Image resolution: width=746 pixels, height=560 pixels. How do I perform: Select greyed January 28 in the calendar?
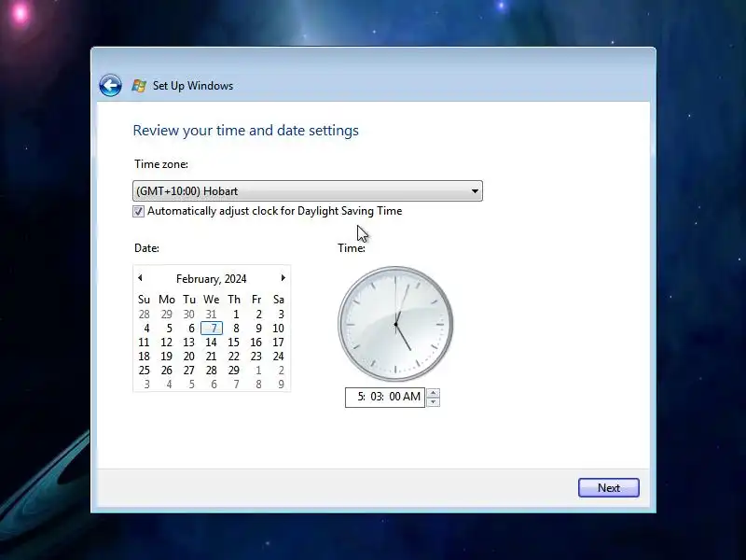click(145, 315)
